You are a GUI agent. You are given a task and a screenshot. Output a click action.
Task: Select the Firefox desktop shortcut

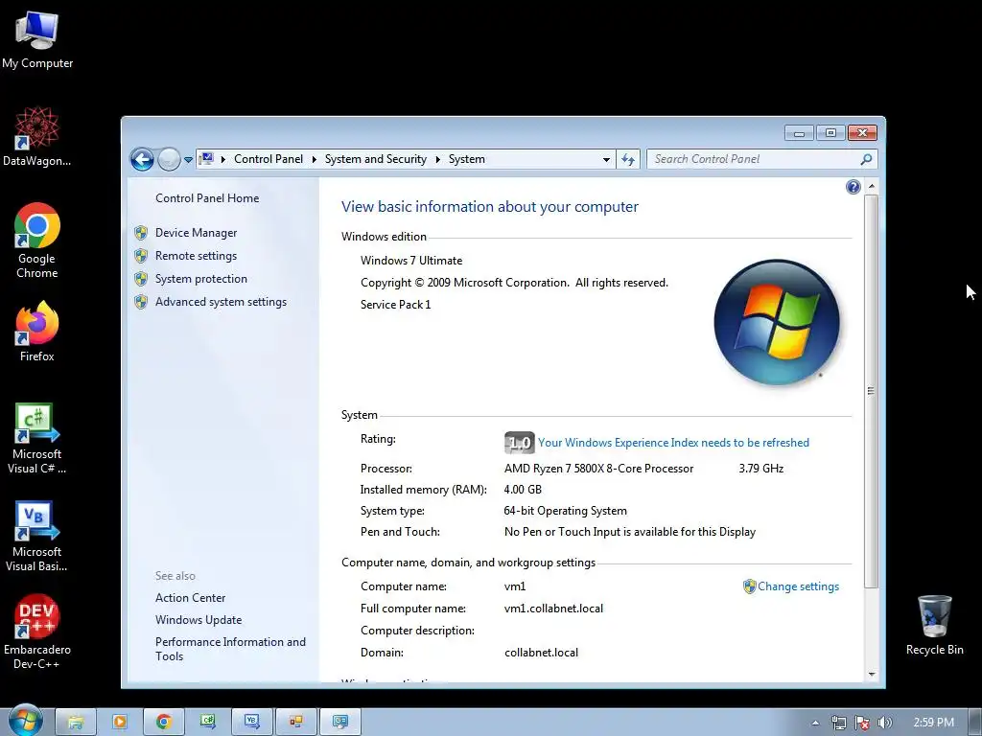coord(37,332)
